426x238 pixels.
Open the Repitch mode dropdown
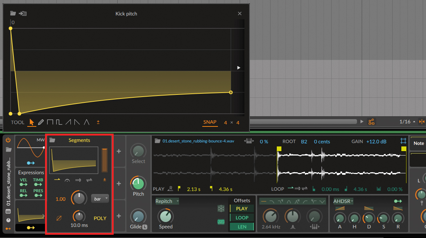click(x=167, y=201)
